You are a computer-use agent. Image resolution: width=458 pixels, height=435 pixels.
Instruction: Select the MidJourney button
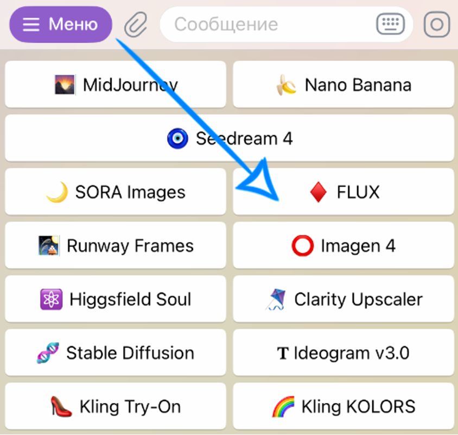[x=116, y=85]
